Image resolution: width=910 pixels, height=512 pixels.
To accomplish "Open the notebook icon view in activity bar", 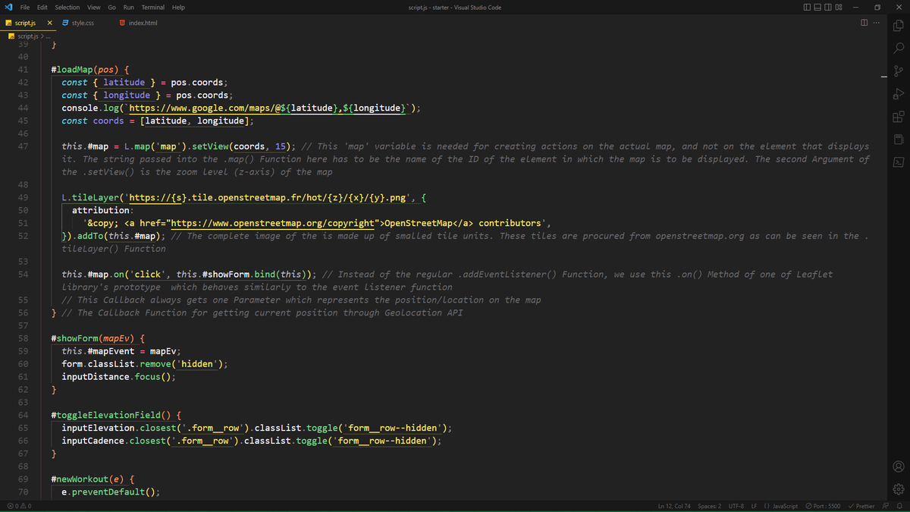I will coord(899,140).
